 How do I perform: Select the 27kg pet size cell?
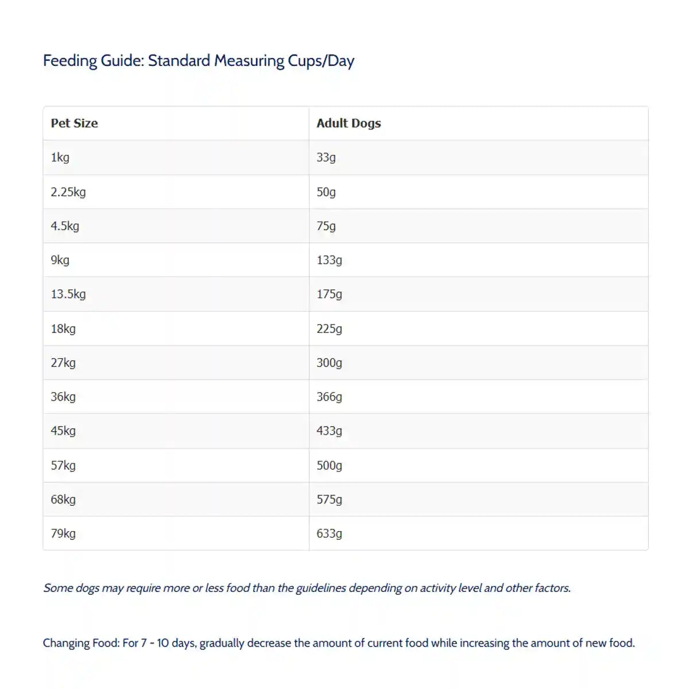[x=63, y=362]
